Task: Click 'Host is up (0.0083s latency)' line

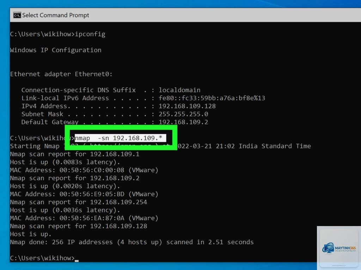Action: click(x=65, y=162)
